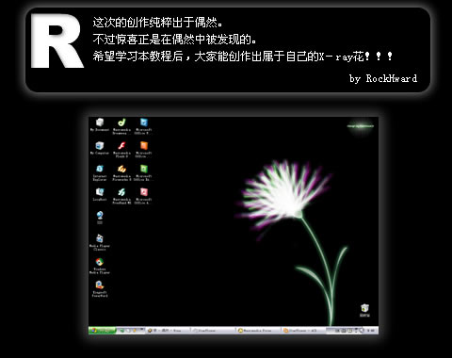Image resolution: width=452 pixels, height=358 pixels.
Task: Launch Macromedia Fireworks 8 desktop shortcut
Action: click(x=121, y=172)
